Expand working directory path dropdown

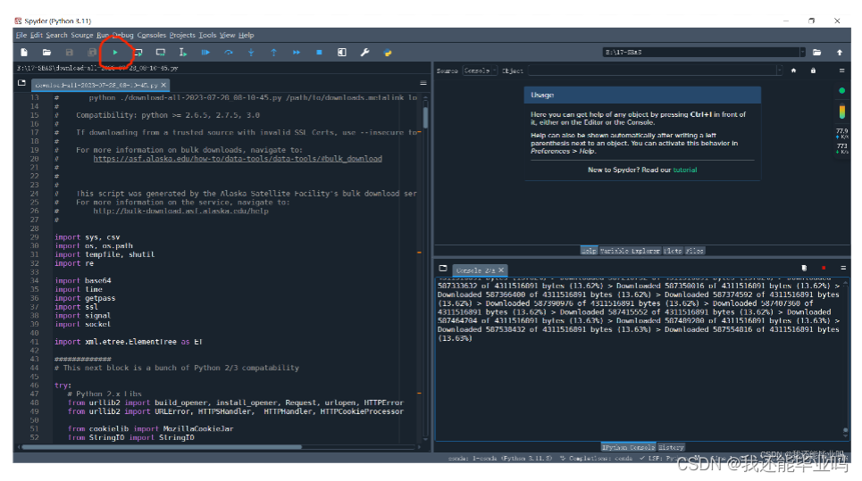point(802,52)
